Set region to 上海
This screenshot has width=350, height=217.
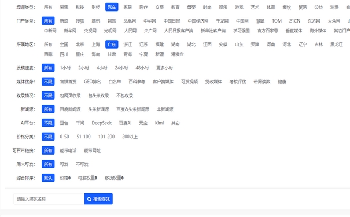tap(96, 45)
